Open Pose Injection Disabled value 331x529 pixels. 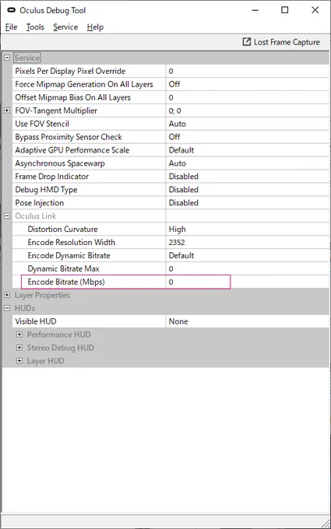coord(247,203)
